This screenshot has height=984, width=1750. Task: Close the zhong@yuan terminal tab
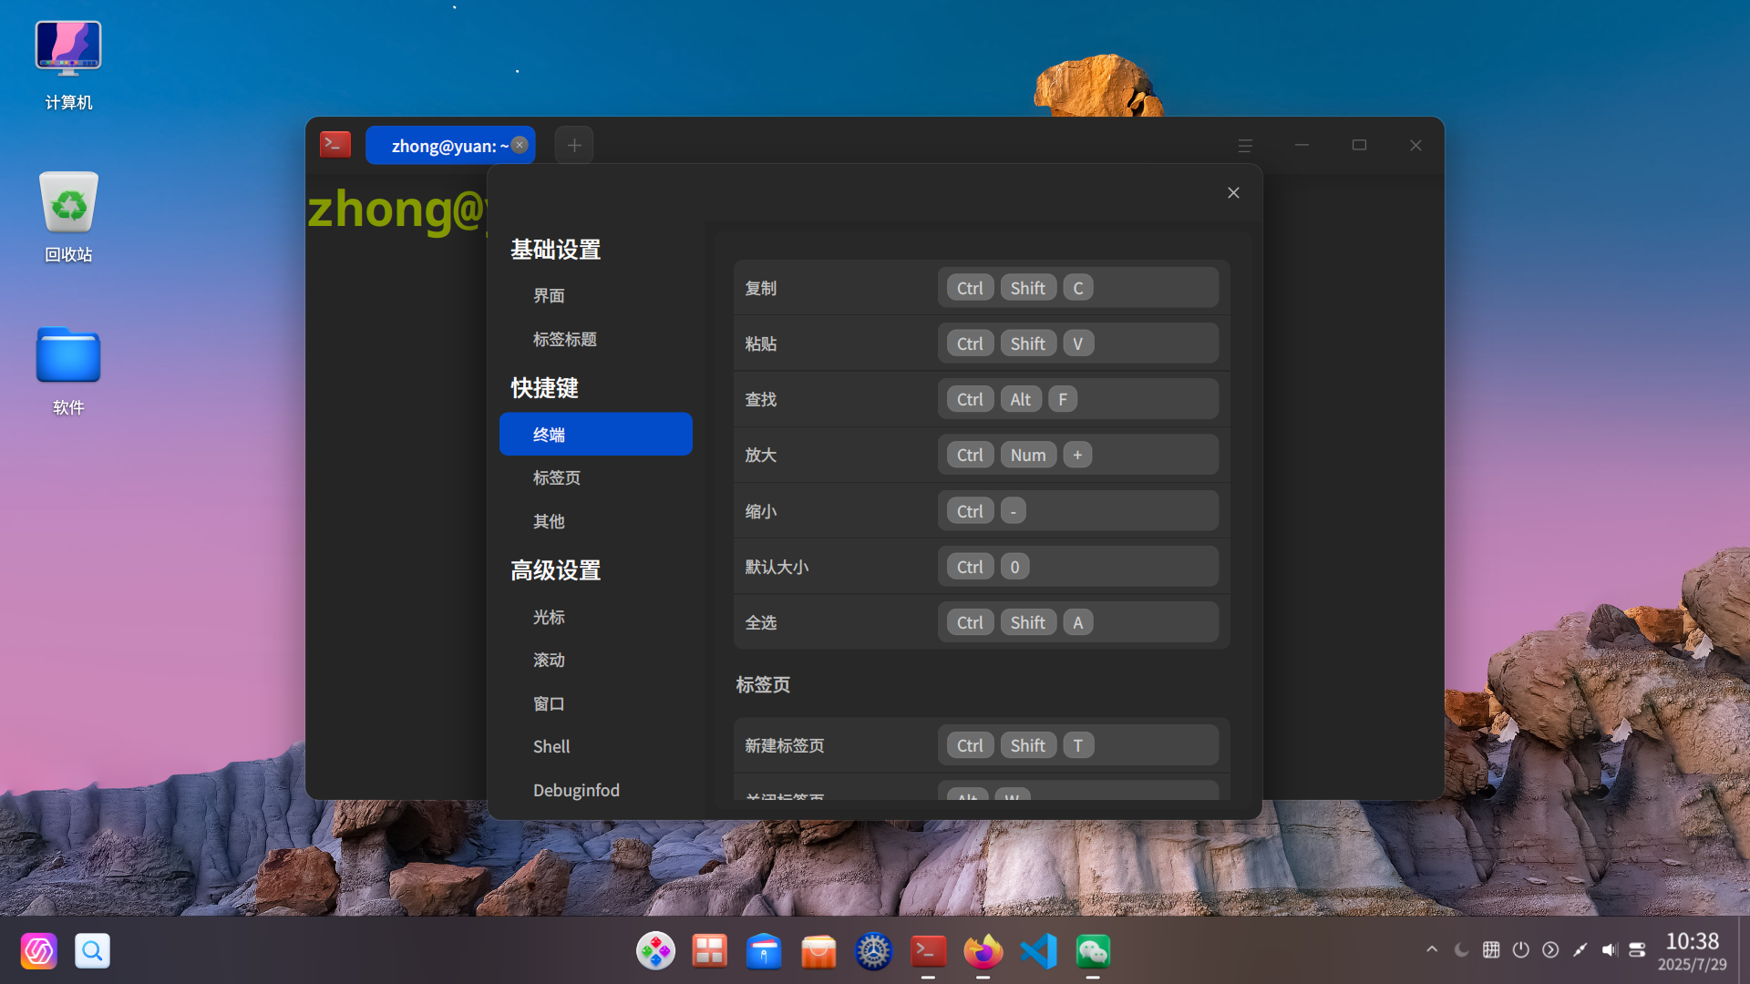pos(520,145)
